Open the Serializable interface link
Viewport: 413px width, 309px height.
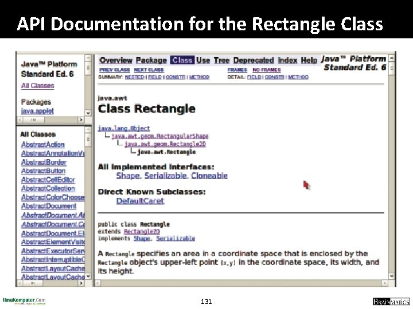coord(166,176)
